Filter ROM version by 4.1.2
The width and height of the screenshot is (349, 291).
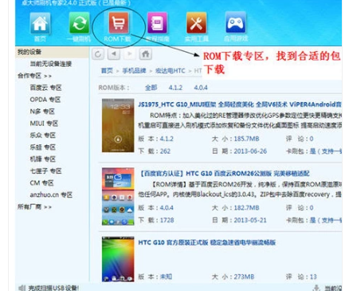point(175,88)
